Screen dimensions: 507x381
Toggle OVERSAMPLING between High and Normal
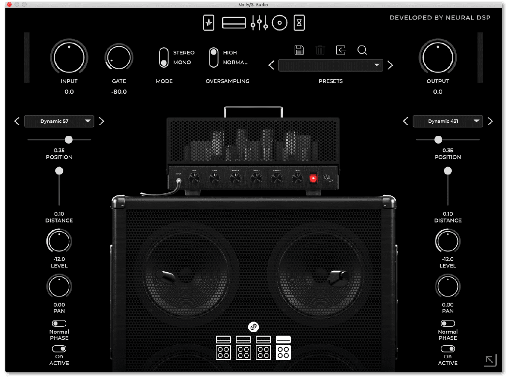[x=213, y=57]
